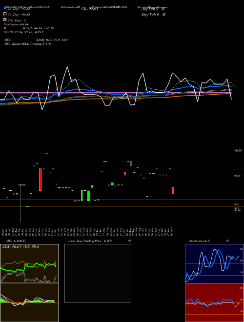Select the '200 Day = 0' label
Screen dimensions: 244x322
[x=17, y=20]
